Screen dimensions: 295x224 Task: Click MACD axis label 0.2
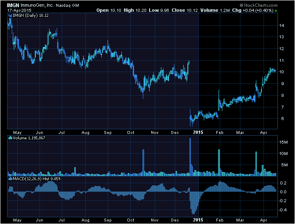point(283,183)
